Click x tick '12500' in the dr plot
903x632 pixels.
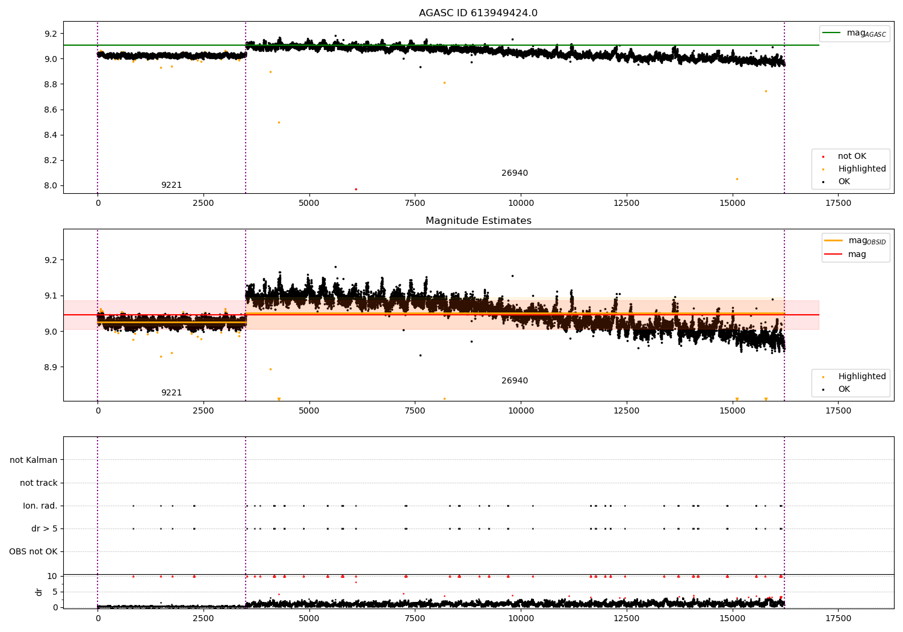tap(627, 618)
